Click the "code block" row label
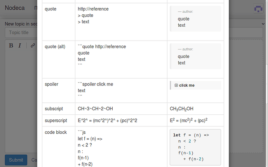The height and width of the screenshot is (167, 268). pyautogui.click(x=56, y=132)
